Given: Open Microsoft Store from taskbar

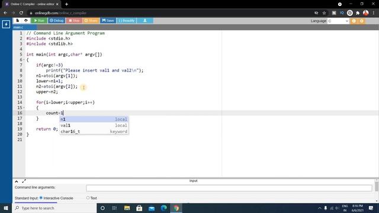Looking at the screenshot, I should click(139, 208).
